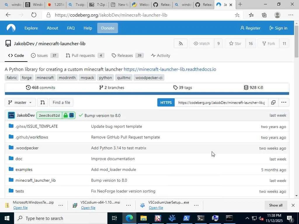The width and height of the screenshot is (299, 224).
Task: Open options for VSCodium msi download
Action: pos(128,205)
